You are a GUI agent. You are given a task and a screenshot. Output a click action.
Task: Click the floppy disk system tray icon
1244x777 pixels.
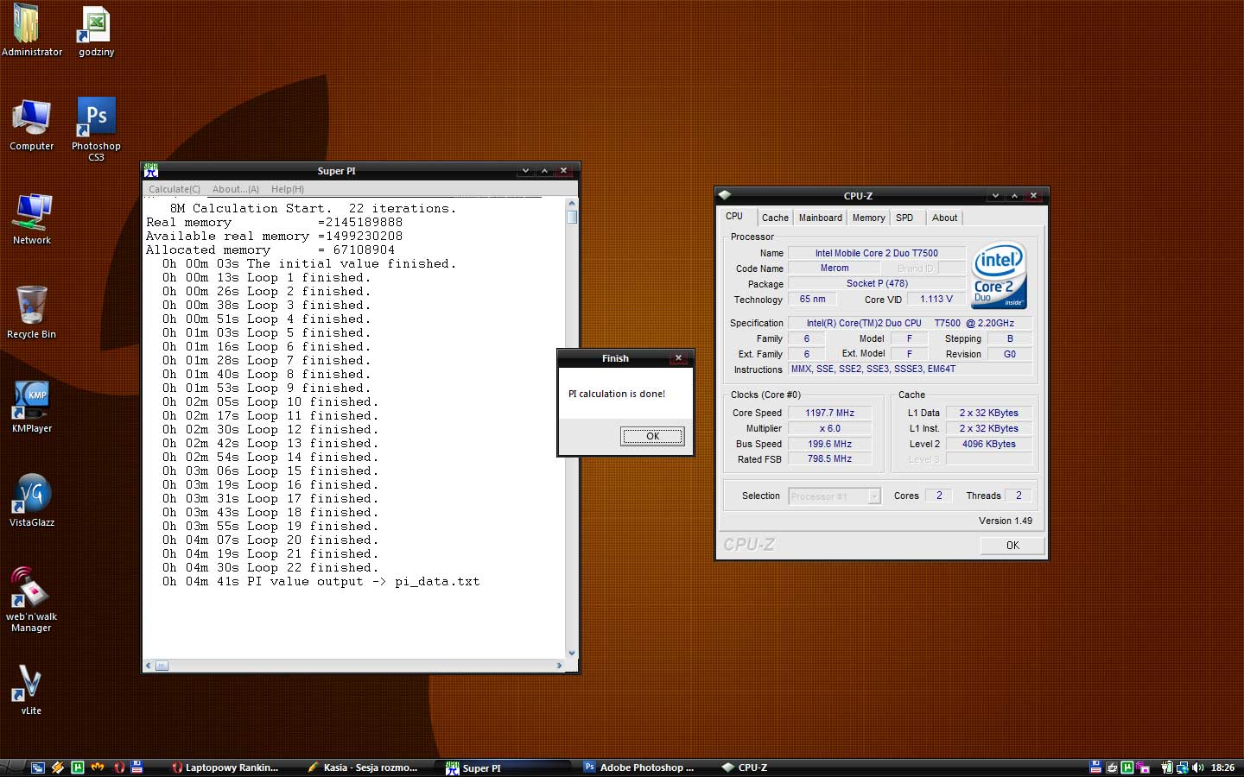(x=1095, y=768)
